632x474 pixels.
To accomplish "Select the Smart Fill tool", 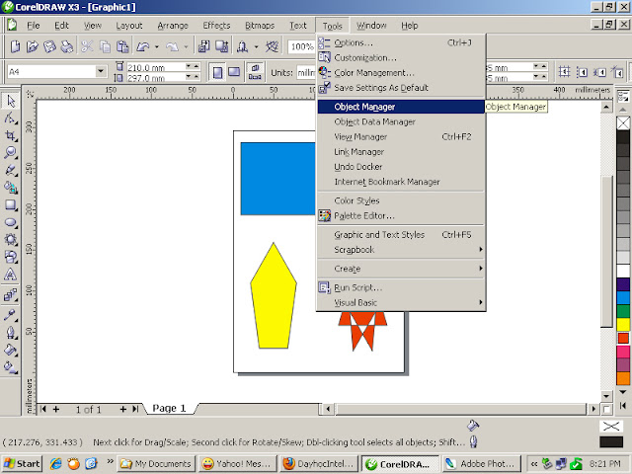I will tap(10, 188).
